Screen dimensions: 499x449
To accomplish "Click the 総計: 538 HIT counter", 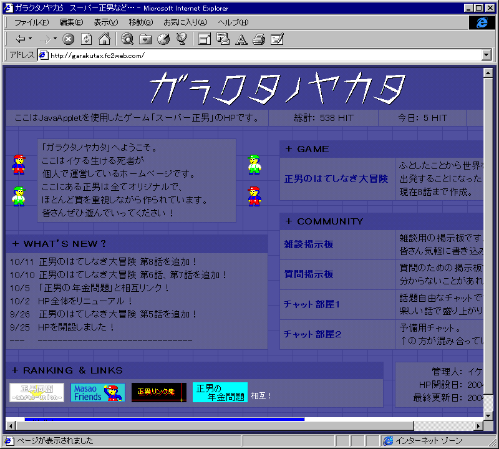I will pos(324,118).
